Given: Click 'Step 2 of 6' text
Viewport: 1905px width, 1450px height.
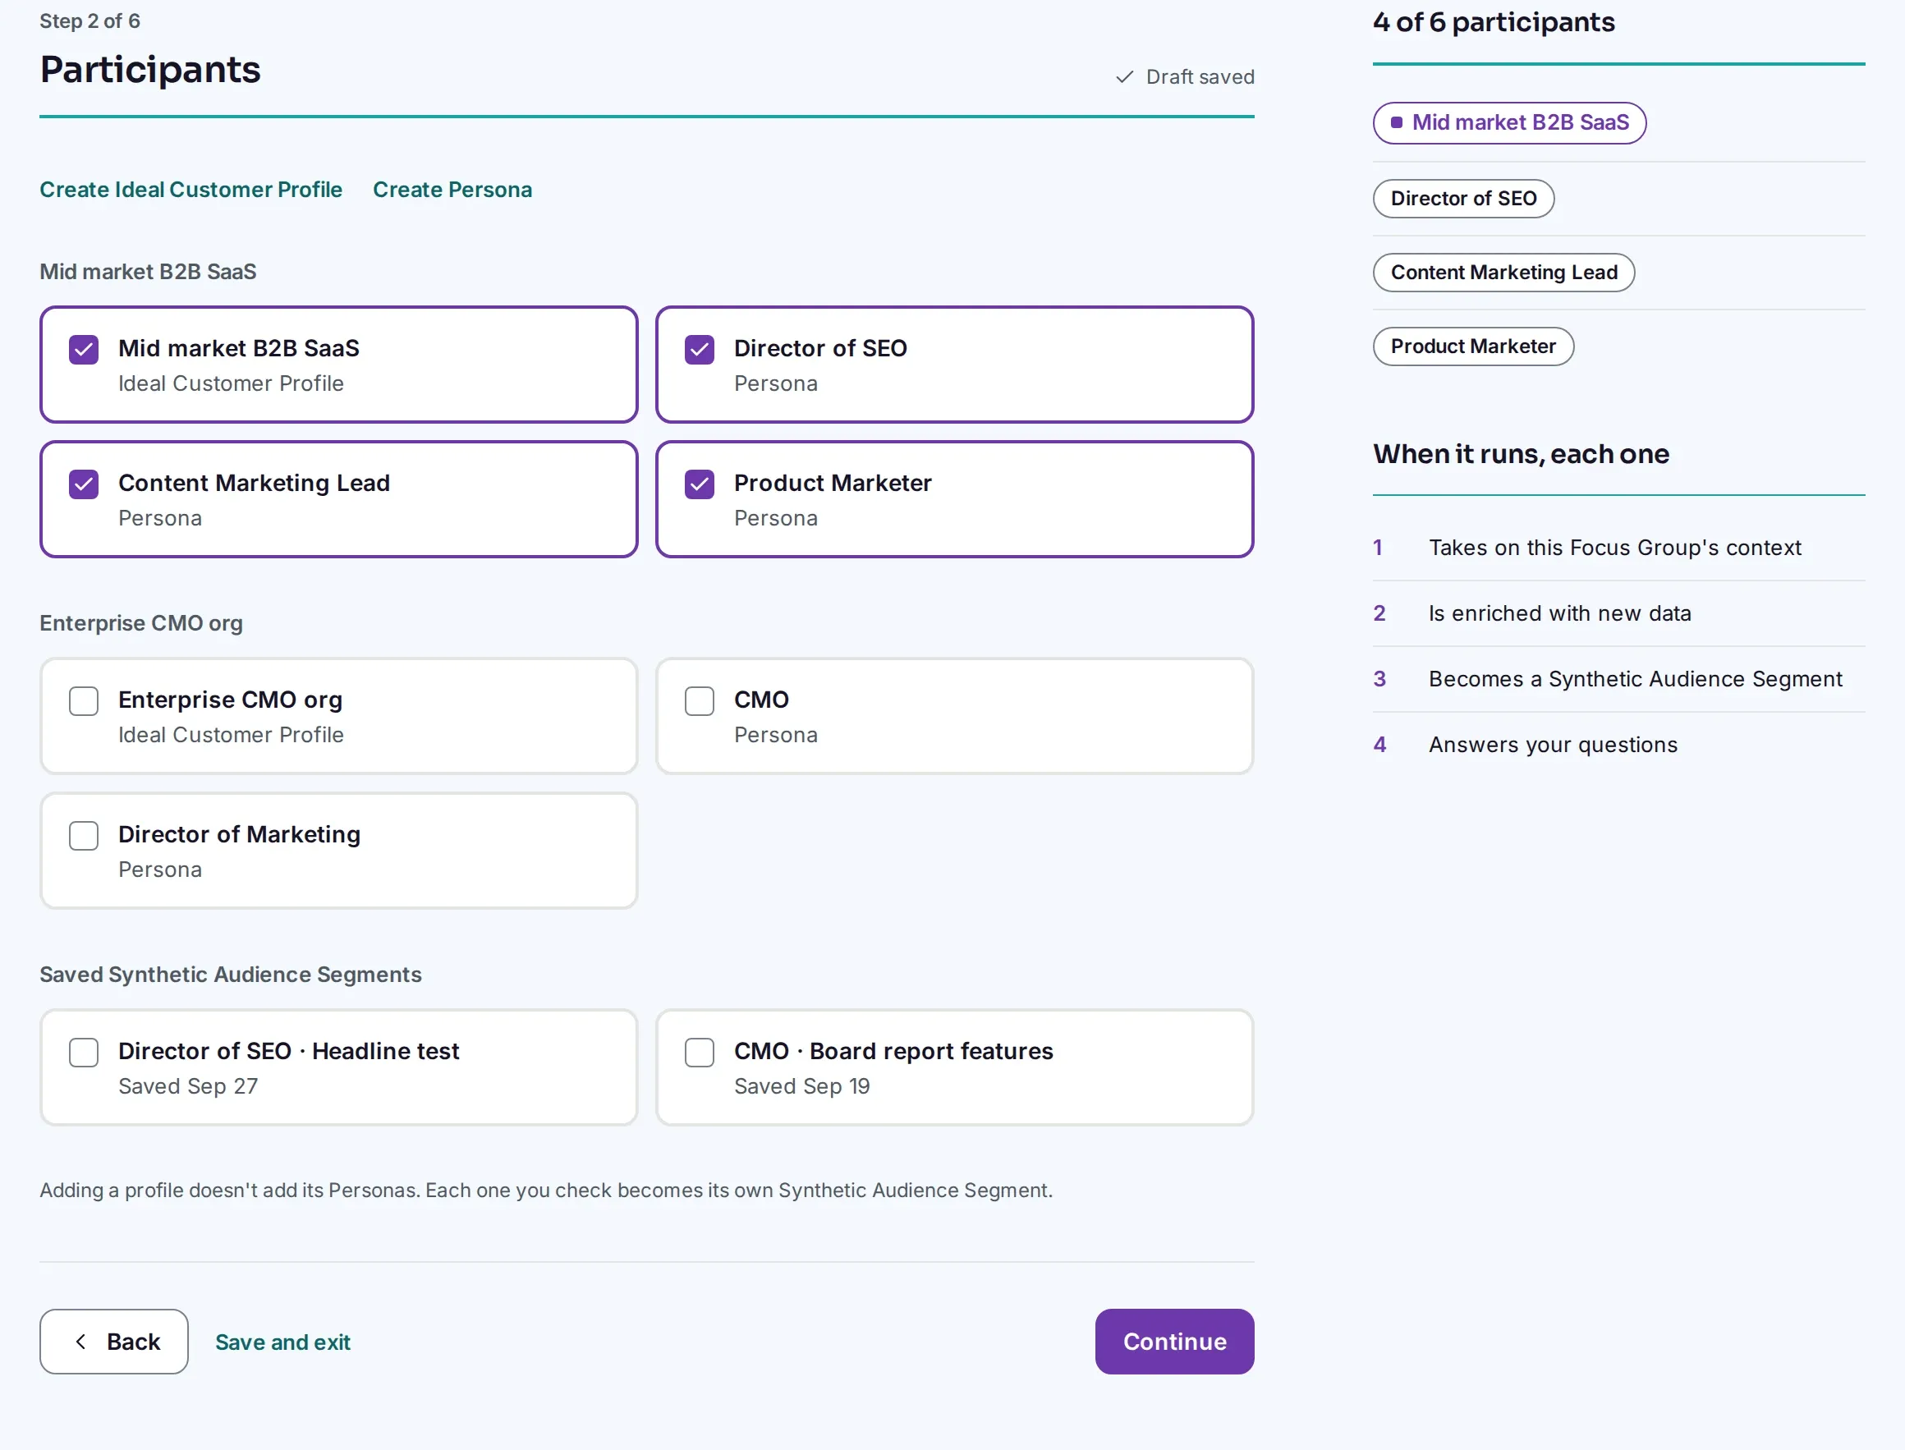Looking at the screenshot, I should (x=90, y=21).
